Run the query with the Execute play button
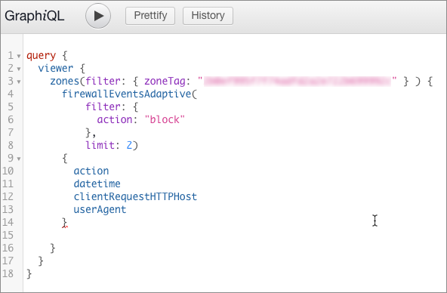The width and height of the screenshot is (447, 293). pyautogui.click(x=98, y=16)
